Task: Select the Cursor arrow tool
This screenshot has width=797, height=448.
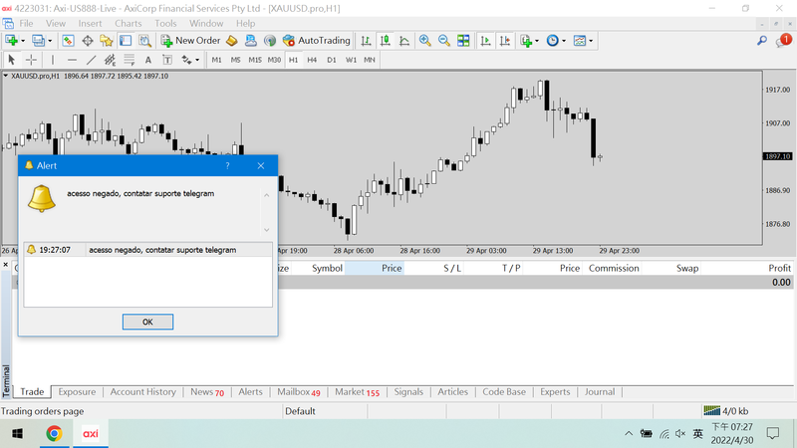Action: [x=11, y=60]
